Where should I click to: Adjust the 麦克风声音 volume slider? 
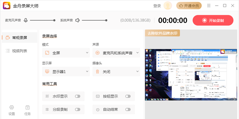click(42, 20)
